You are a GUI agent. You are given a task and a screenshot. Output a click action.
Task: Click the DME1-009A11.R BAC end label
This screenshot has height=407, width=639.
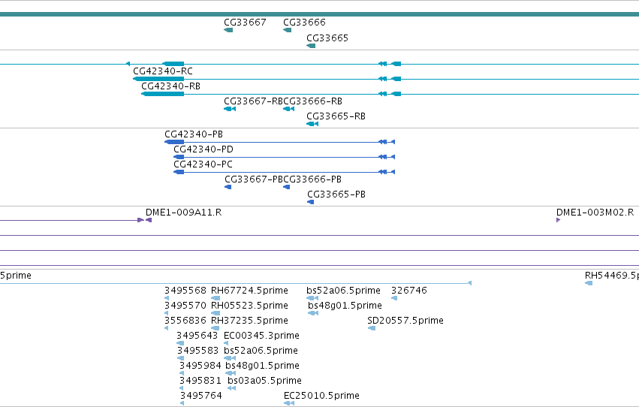coord(183,213)
